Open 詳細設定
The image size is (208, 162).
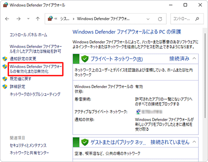[x=17, y=87]
